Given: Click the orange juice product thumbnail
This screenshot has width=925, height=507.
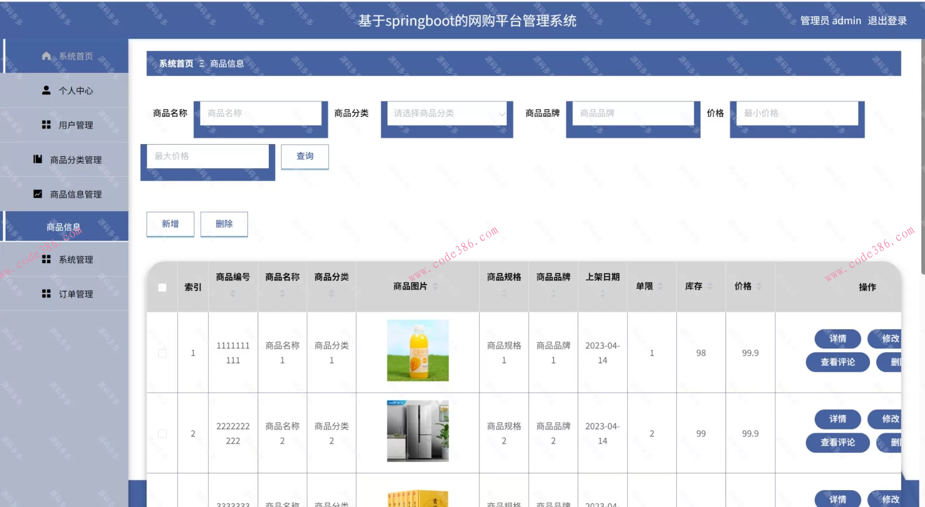Looking at the screenshot, I should tap(418, 350).
